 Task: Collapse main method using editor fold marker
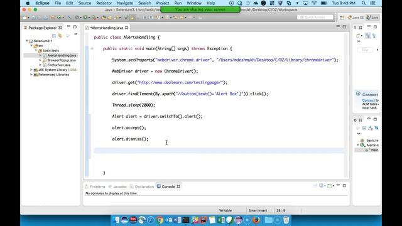[x=92, y=48]
